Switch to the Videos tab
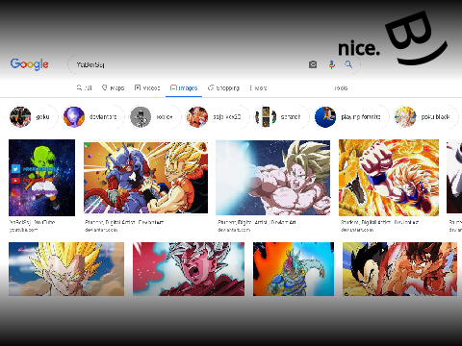The height and width of the screenshot is (346, 462). pos(147,87)
